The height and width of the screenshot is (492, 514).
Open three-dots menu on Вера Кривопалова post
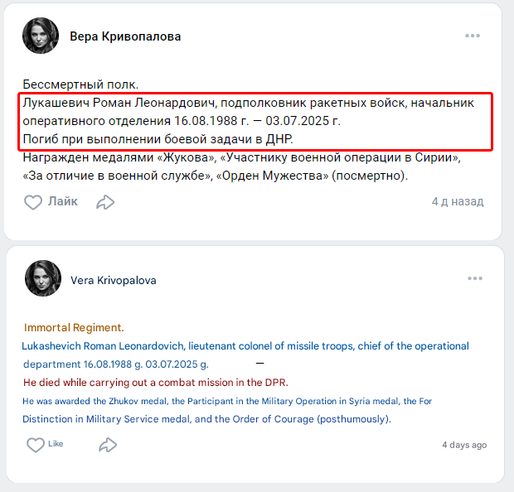[x=473, y=36]
